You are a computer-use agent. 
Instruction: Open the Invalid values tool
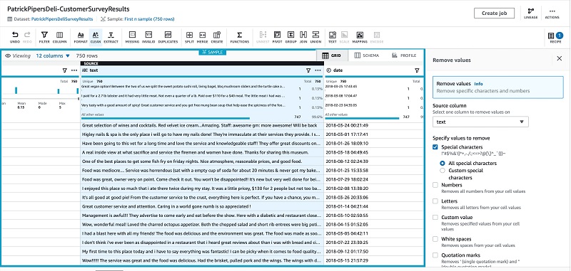point(148,37)
